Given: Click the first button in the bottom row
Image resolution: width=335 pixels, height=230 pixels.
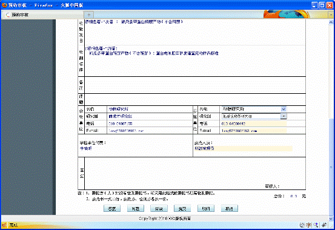Looking at the screenshot, I should [112, 209].
